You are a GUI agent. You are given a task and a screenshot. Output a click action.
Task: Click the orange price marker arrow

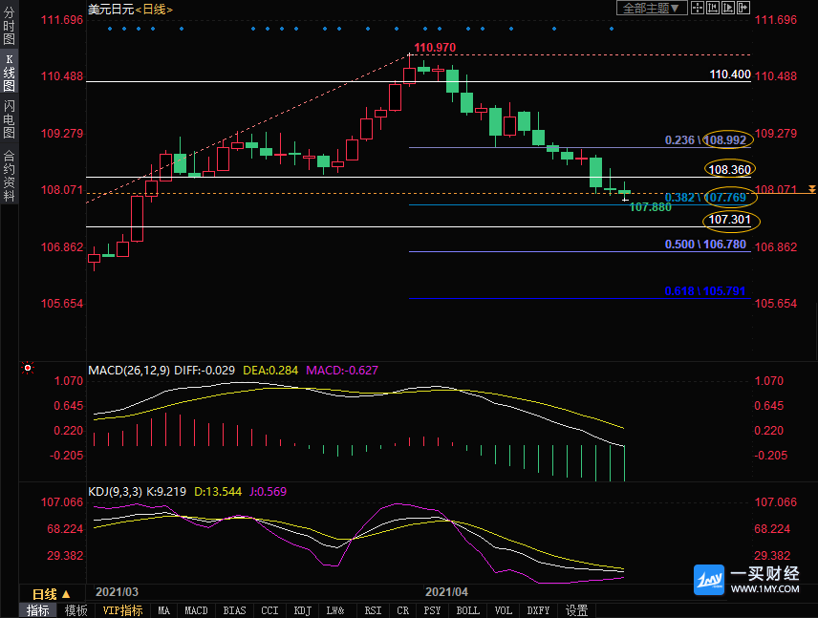[x=811, y=189]
